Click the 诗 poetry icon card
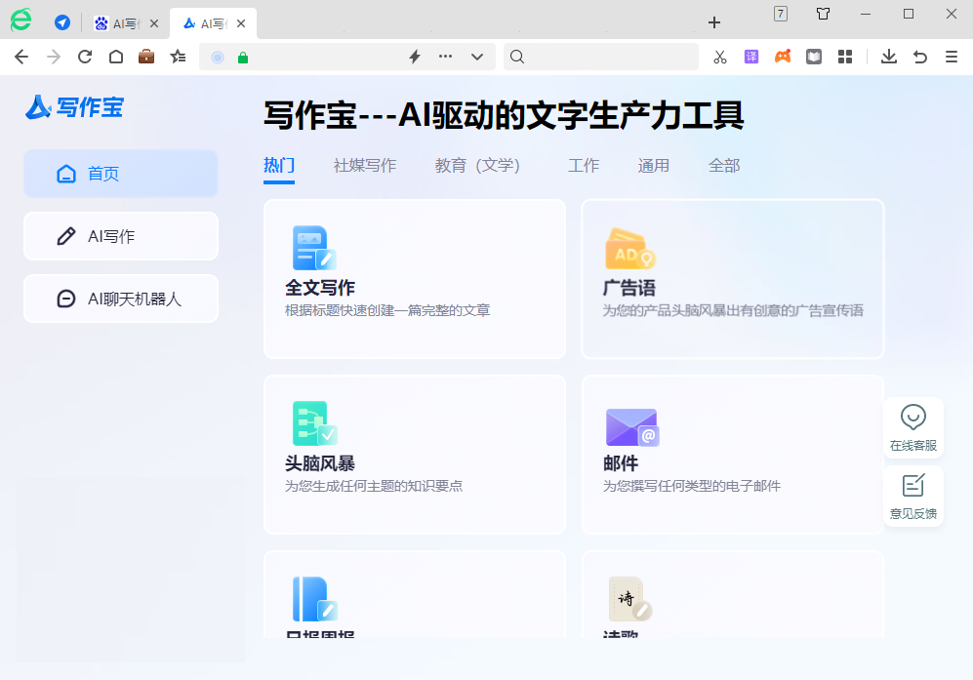Viewport: 973px width, 680px height. 732,594
